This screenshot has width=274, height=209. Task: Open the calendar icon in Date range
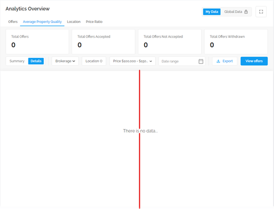tap(201, 61)
